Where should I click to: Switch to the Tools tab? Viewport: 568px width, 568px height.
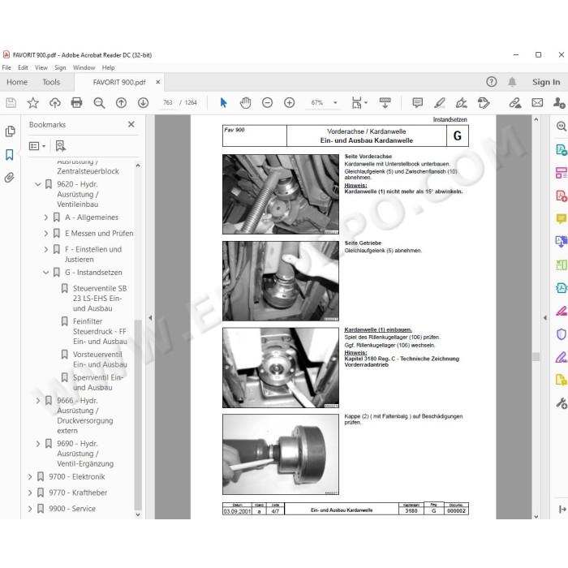tap(51, 82)
